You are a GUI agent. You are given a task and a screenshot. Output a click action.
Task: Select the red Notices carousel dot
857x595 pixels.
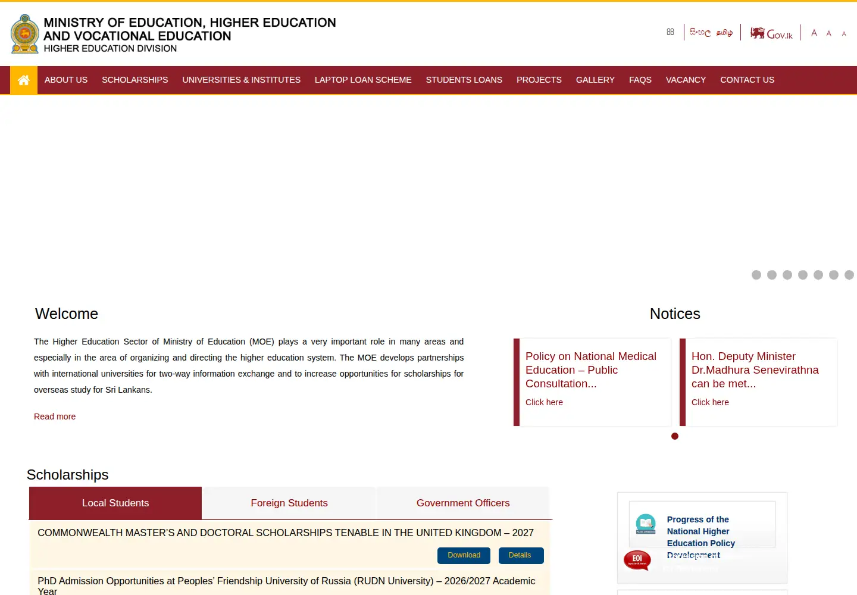click(x=675, y=436)
